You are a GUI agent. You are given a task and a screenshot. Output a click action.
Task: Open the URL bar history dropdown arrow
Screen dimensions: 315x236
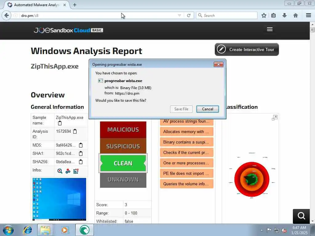point(179,15)
